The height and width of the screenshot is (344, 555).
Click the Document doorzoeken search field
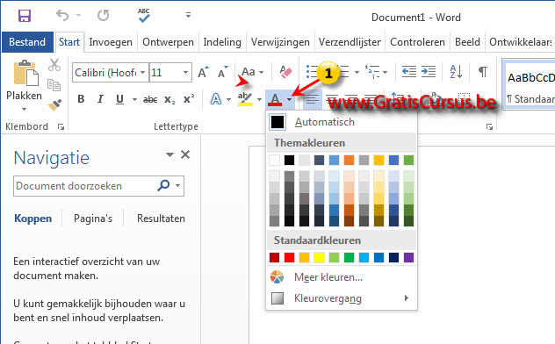(x=85, y=186)
